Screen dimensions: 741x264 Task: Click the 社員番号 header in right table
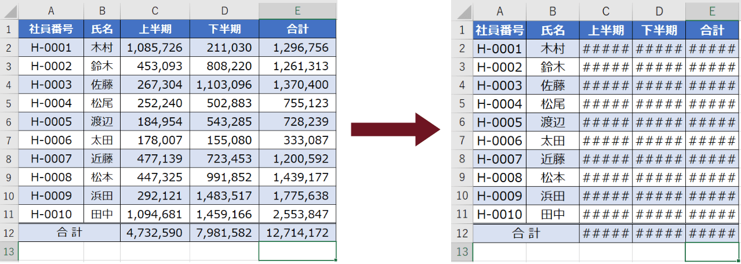(499, 30)
